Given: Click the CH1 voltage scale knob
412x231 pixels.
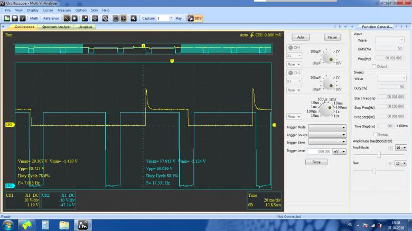Looking at the screenshot, I should (x=329, y=57).
